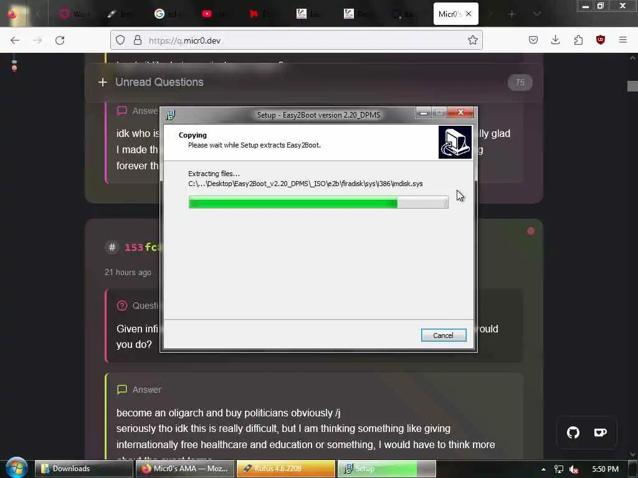Open uBlock Origin extension

601,40
